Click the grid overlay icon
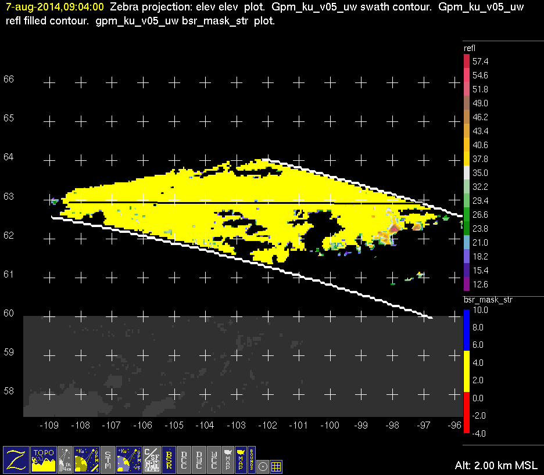544x475 pixels. coord(277,466)
